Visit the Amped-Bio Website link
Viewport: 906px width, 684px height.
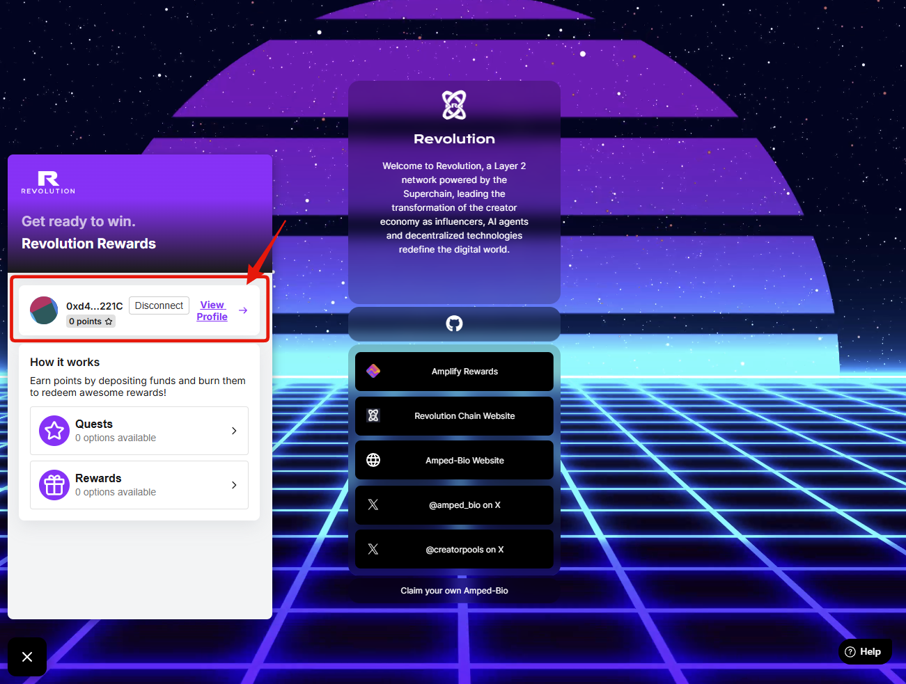click(x=454, y=461)
